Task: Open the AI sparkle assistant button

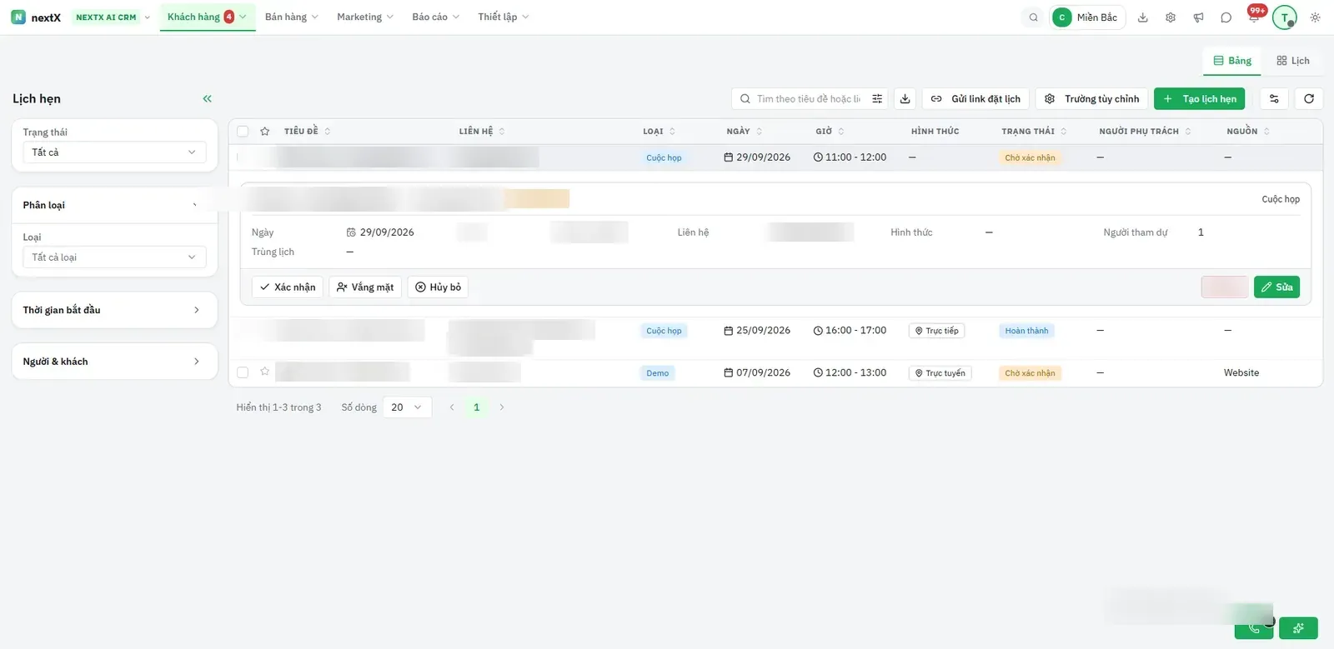Action: pos(1298,628)
